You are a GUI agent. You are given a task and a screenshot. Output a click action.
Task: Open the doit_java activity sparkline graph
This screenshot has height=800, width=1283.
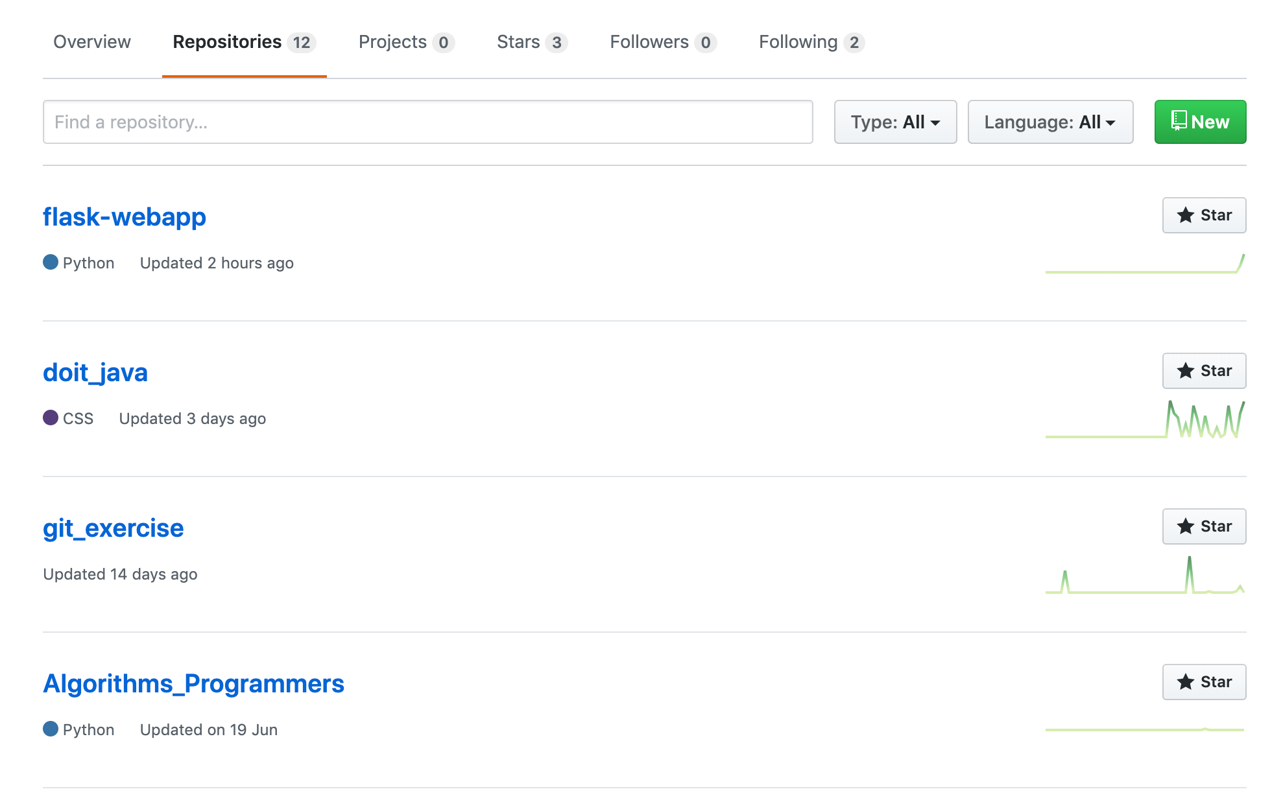click(x=1145, y=420)
